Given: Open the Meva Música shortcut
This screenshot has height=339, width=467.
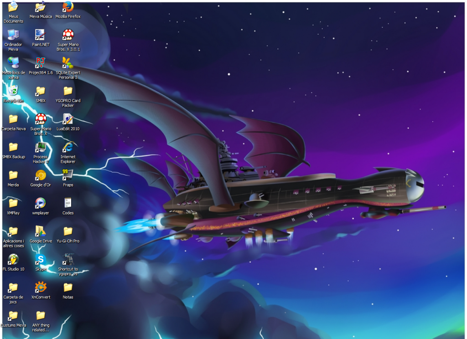Looking at the screenshot, I should tap(41, 6).
